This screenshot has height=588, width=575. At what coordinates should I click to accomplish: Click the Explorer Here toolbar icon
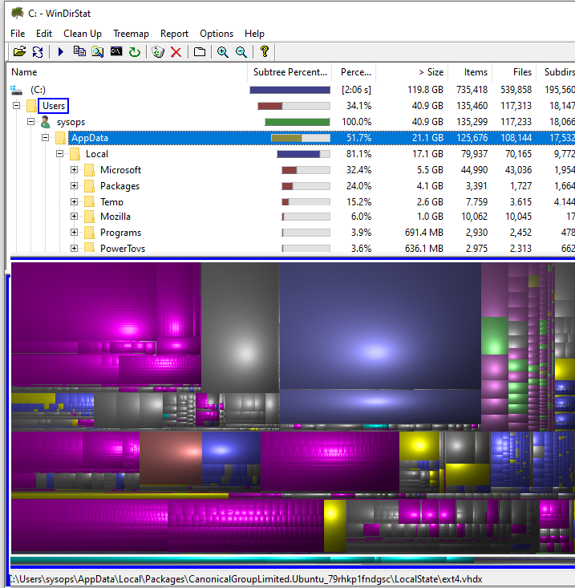coord(98,52)
